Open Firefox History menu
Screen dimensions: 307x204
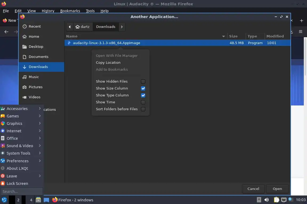48,11
